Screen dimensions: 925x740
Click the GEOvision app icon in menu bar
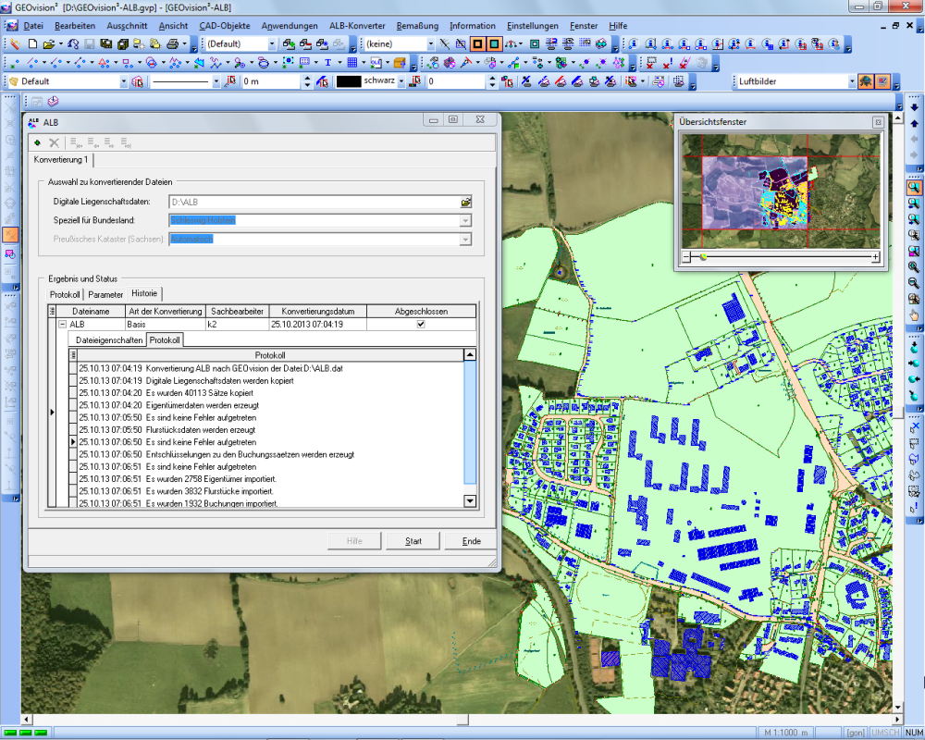pyautogui.click(x=11, y=26)
